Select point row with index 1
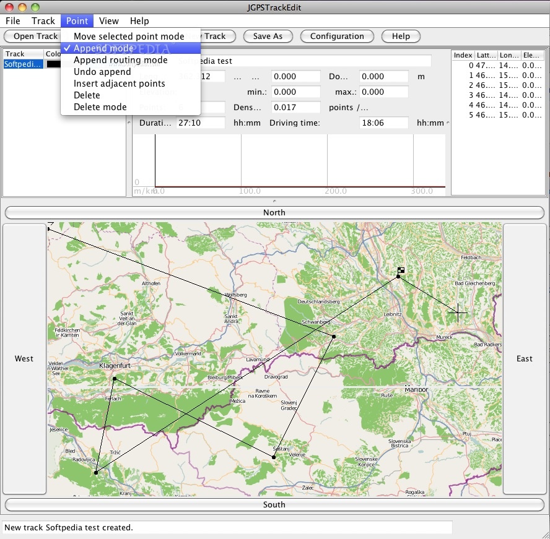 pyautogui.click(x=498, y=75)
